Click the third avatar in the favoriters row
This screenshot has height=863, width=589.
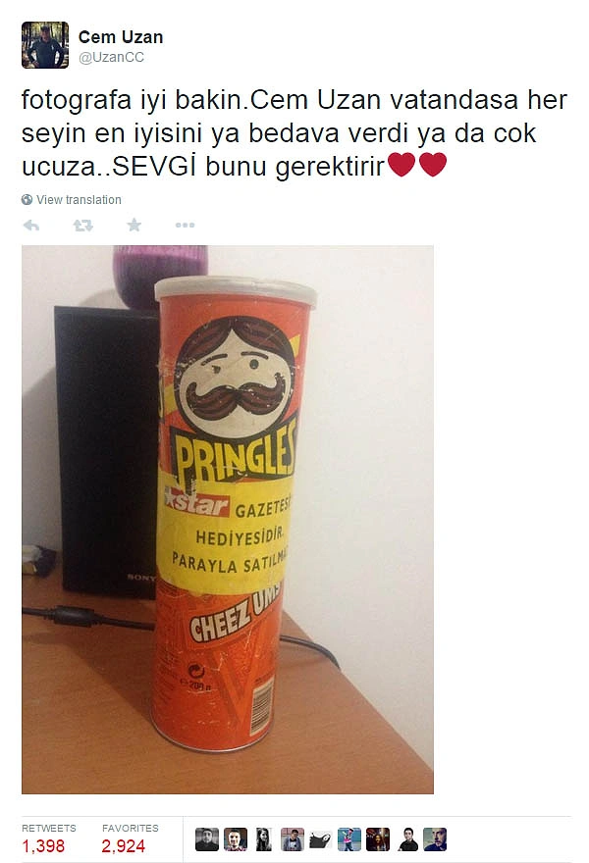point(264,839)
